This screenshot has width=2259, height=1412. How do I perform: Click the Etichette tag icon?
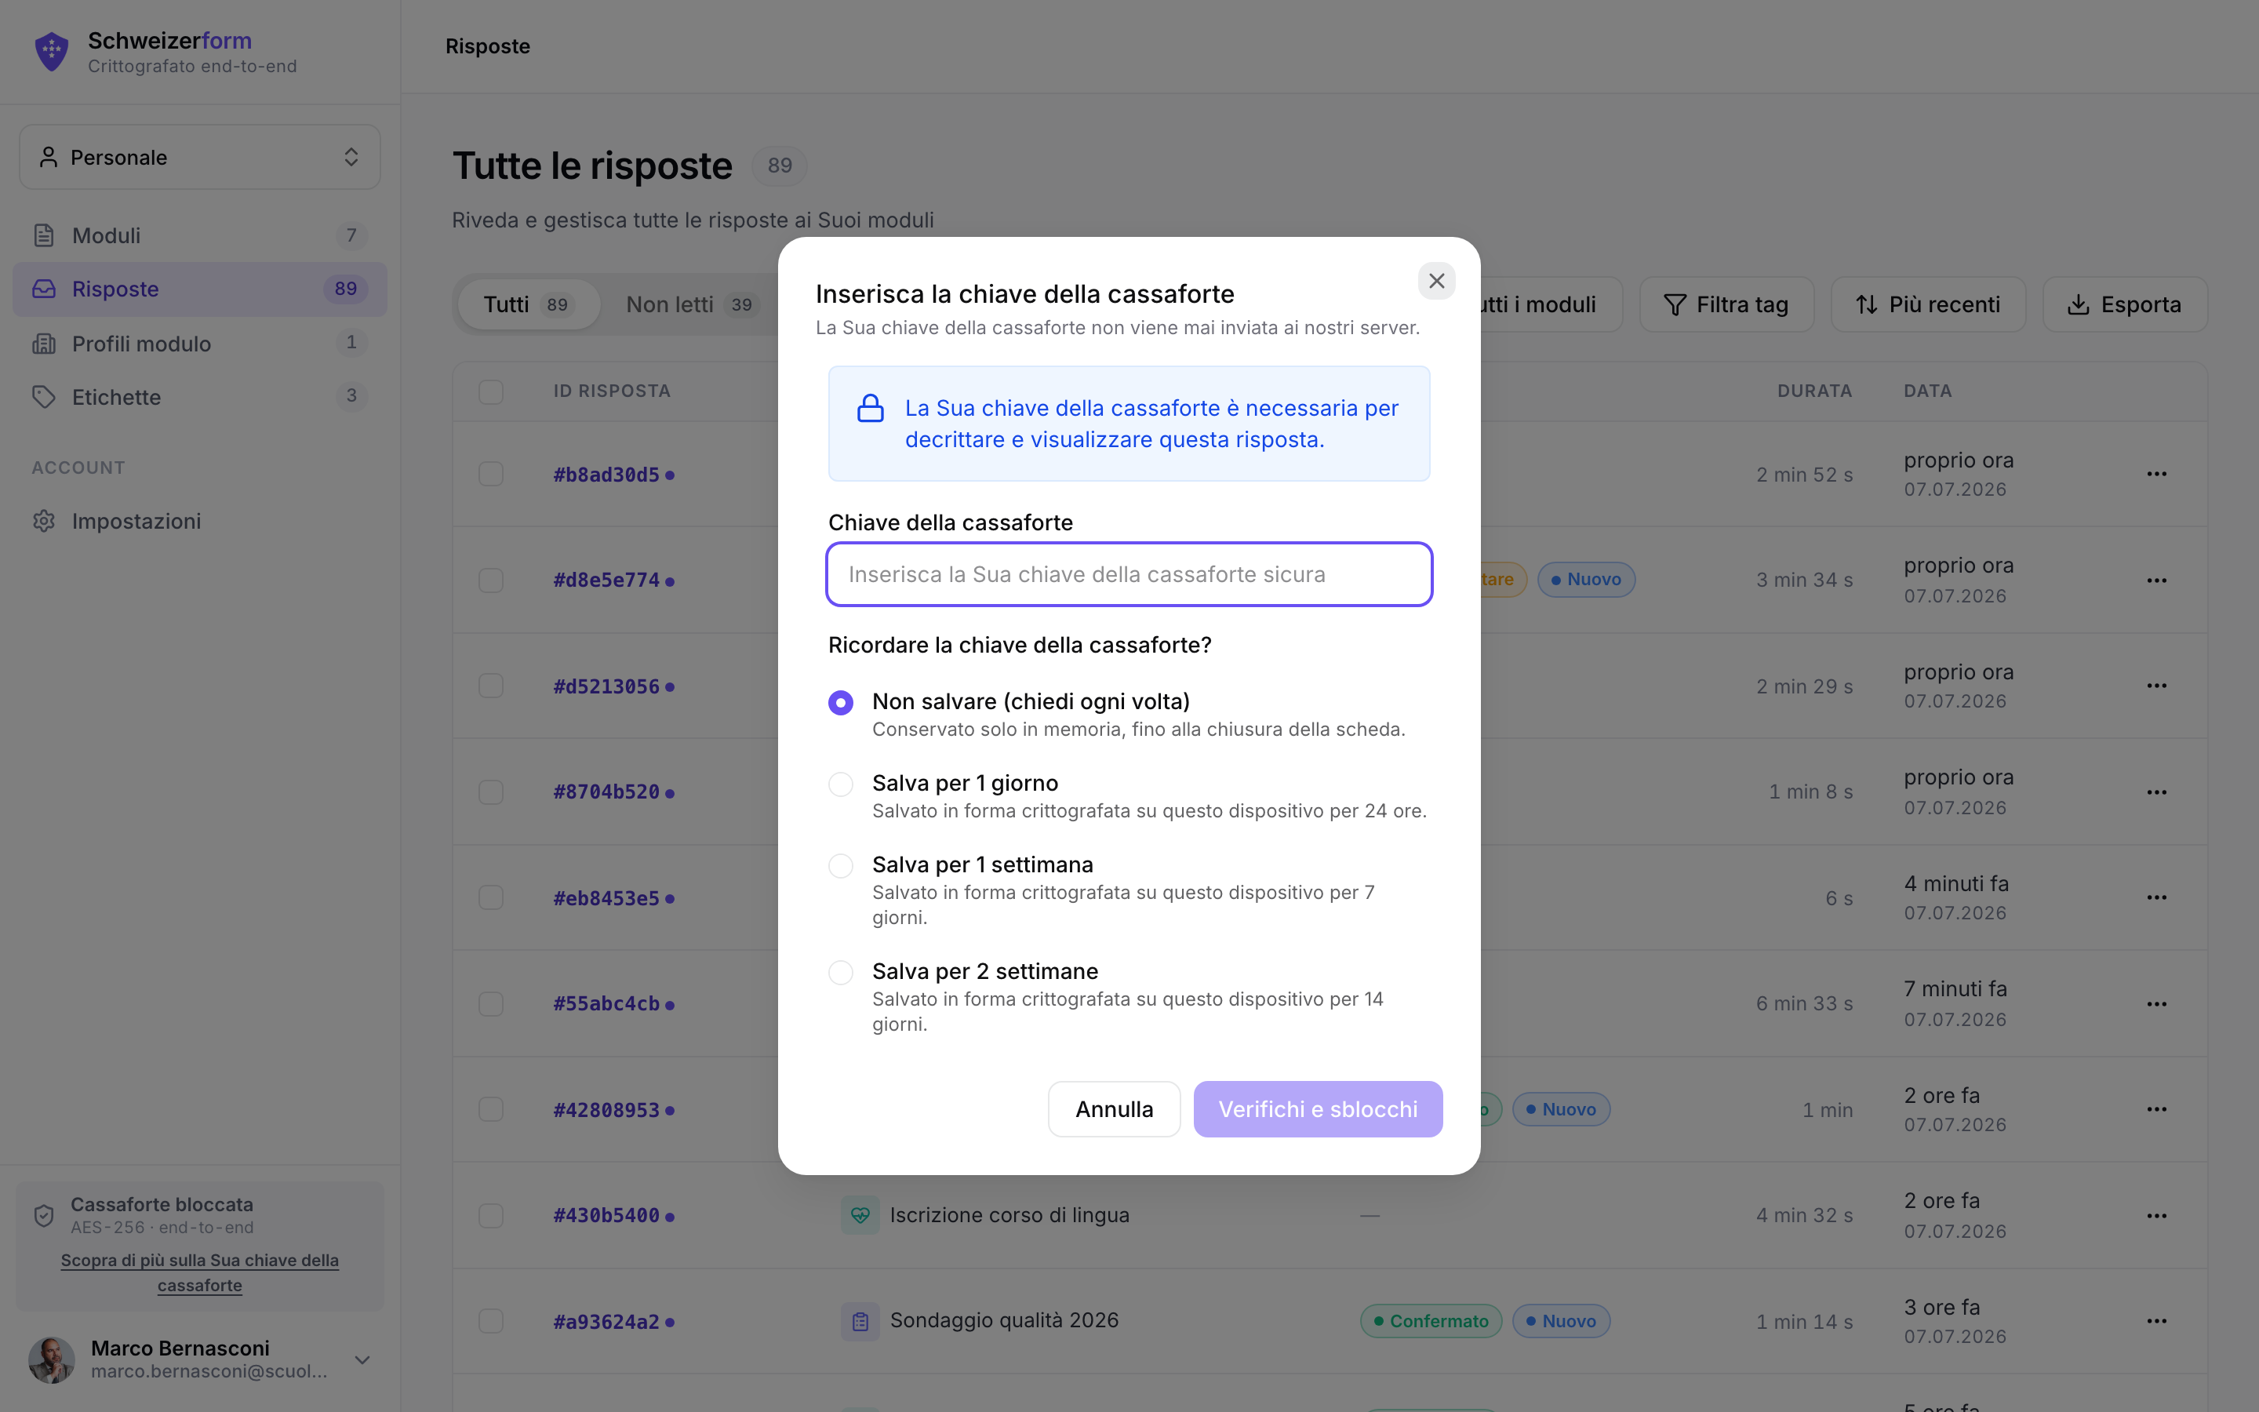pos(44,397)
